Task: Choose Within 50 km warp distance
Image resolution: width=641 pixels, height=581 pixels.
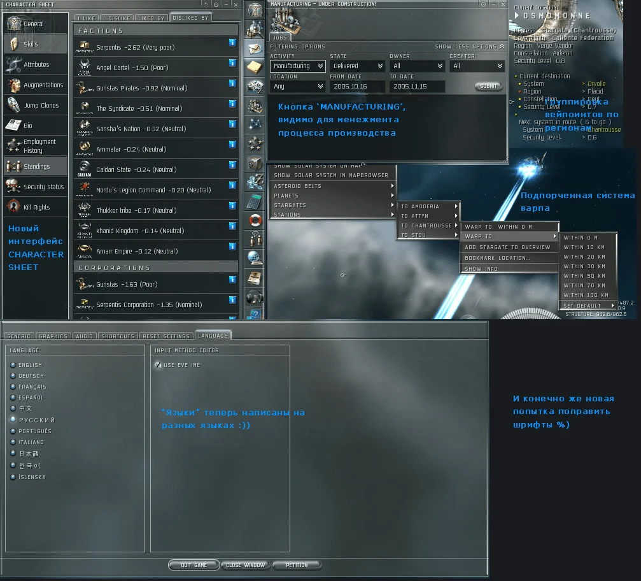Action: click(x=588, y=276)
